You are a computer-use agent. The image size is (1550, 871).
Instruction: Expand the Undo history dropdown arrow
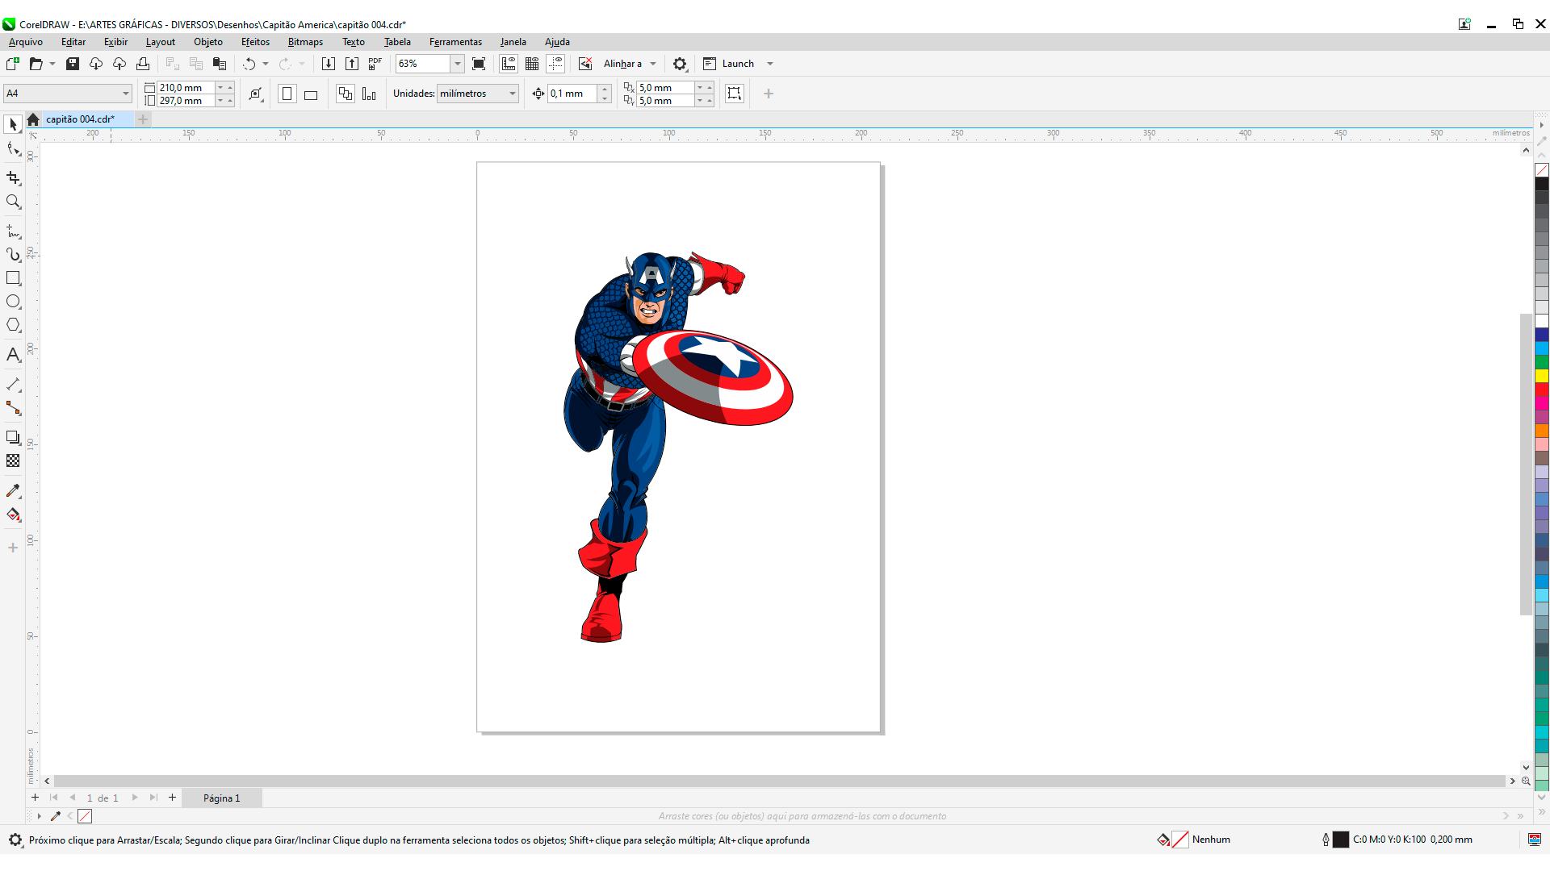coord(266,64)
